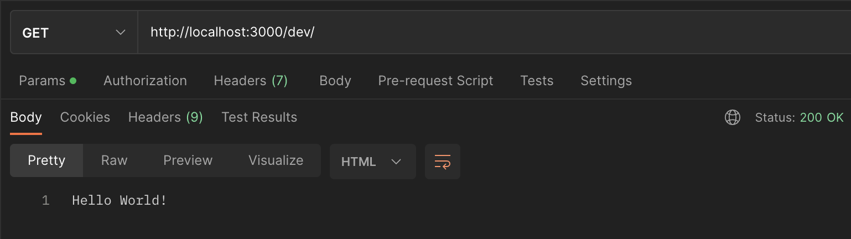Open the request Settings tab
This screenshot has width=851, height=239.
tap(606, 81)
